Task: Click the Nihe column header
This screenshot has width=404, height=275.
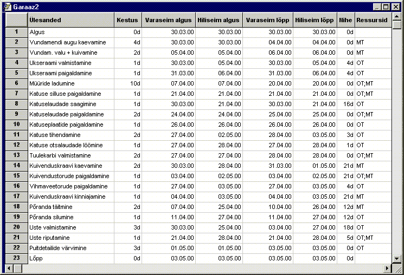Action: point(346,20)
